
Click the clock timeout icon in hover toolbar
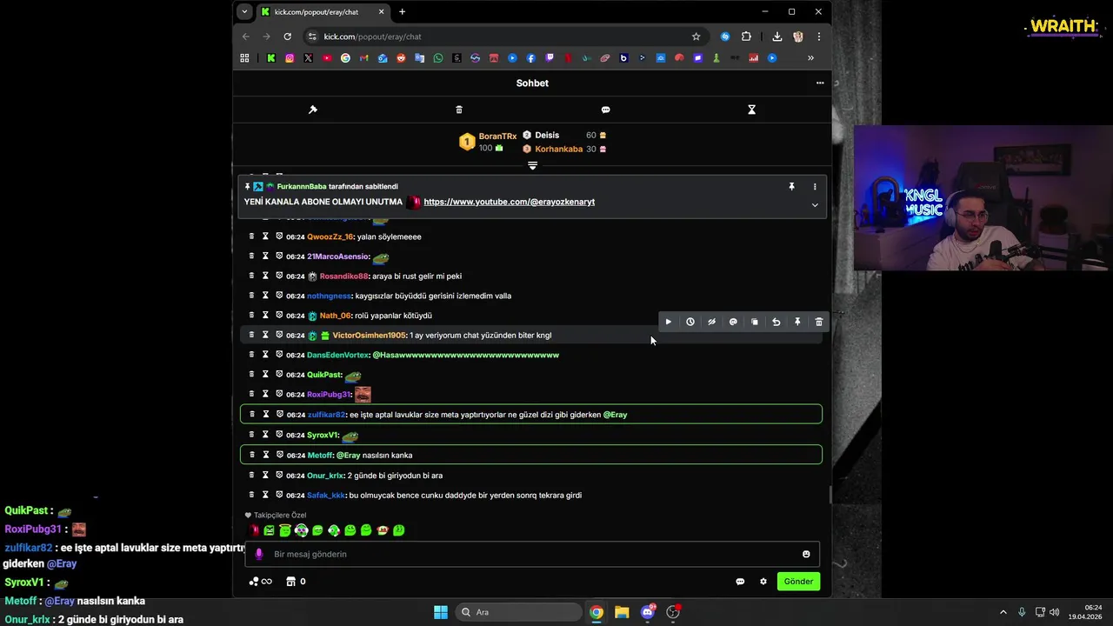[690, 322]
